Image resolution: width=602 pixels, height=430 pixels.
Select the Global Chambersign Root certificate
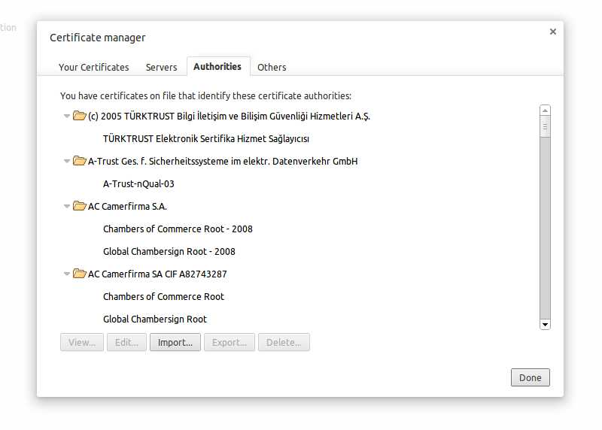click(x=155, y=319)
